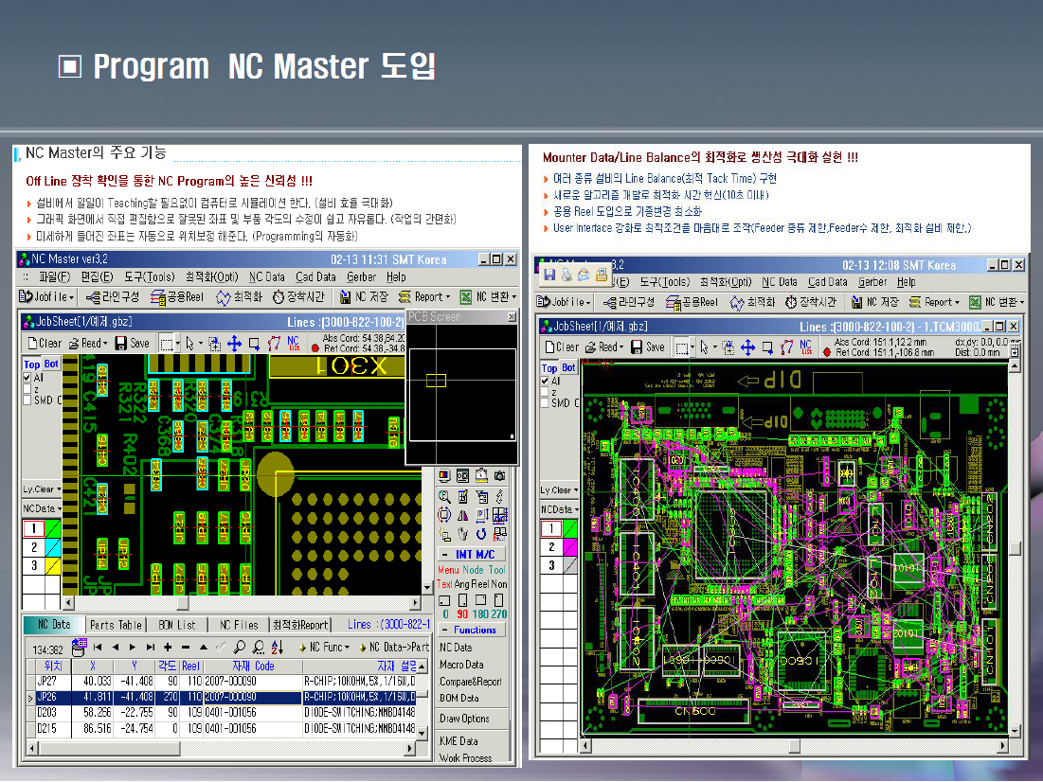
Task: Click NC List icon in left JobSheet toolbar
Action: pyautogui.click(x=294, y=343)
